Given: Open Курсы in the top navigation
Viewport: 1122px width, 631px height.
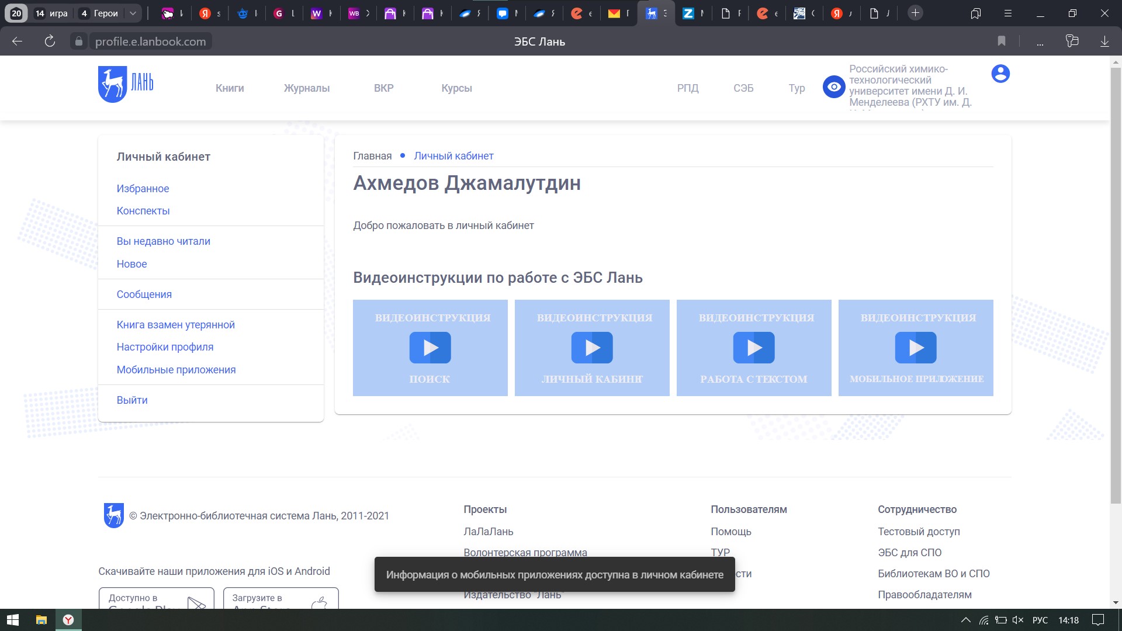Looking at the screenshot, I should tap(456, 88).
